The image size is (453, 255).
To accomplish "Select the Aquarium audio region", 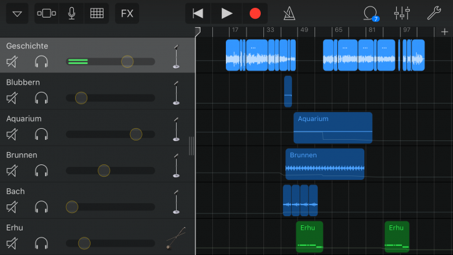I will click(x=333, y=128).
